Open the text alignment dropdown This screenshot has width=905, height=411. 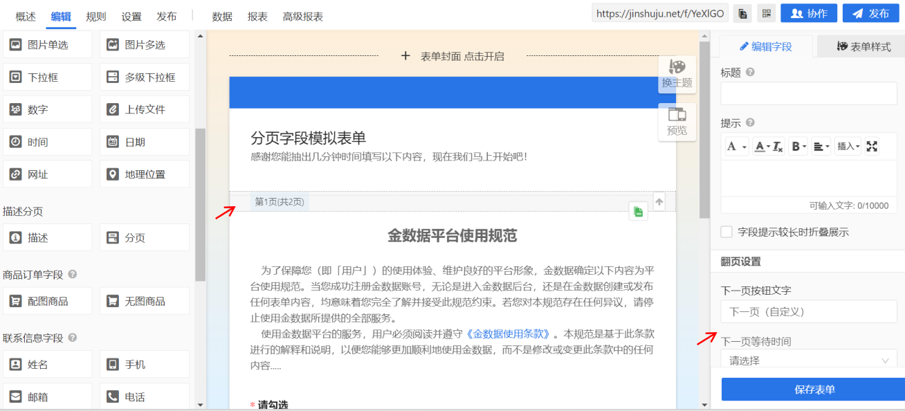[821, 146]
